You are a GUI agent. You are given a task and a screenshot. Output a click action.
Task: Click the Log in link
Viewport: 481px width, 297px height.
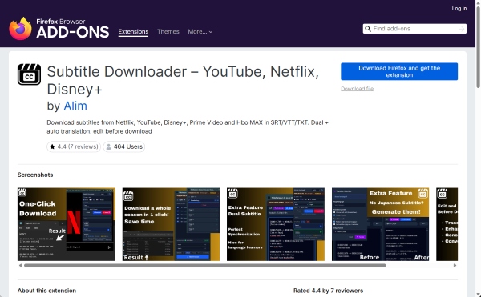(459, 9)
